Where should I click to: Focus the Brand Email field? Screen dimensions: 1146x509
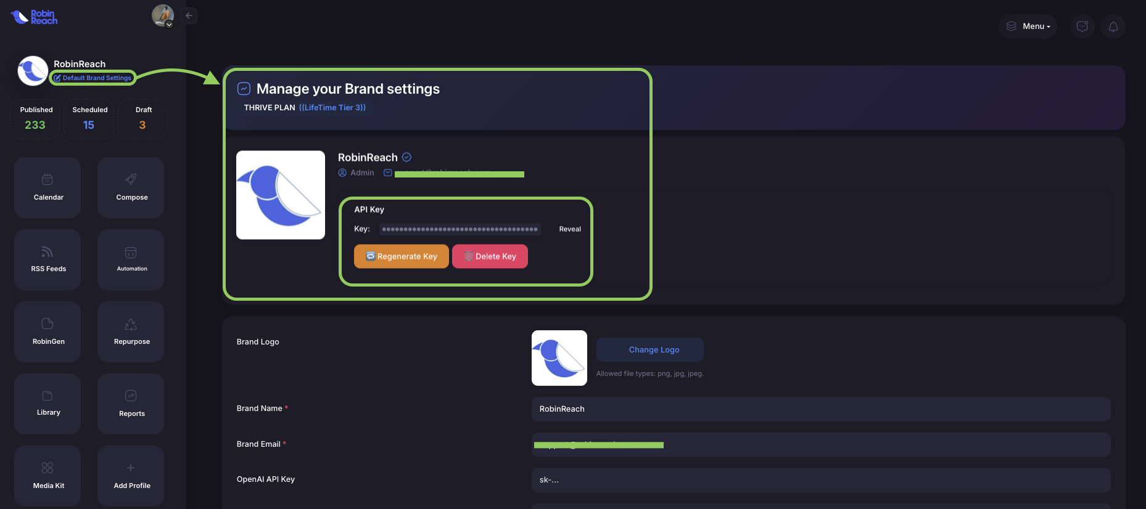point(821,444)
